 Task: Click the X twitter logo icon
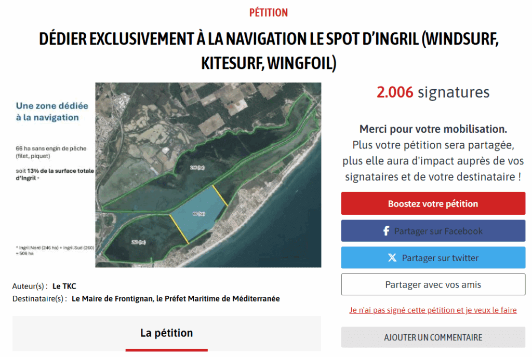392,258
